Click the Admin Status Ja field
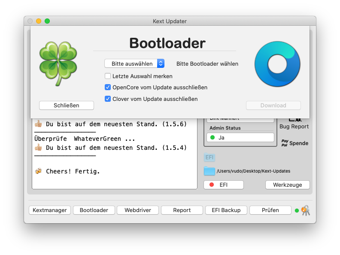Screen dimensions: 340x255 (240, 137)
